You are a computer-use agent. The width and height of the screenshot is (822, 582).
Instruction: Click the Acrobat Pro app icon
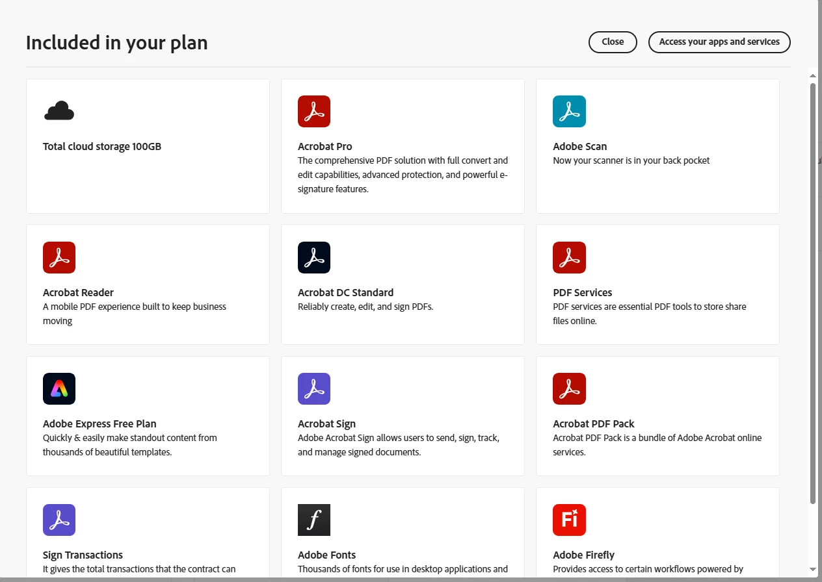point(314,111)
